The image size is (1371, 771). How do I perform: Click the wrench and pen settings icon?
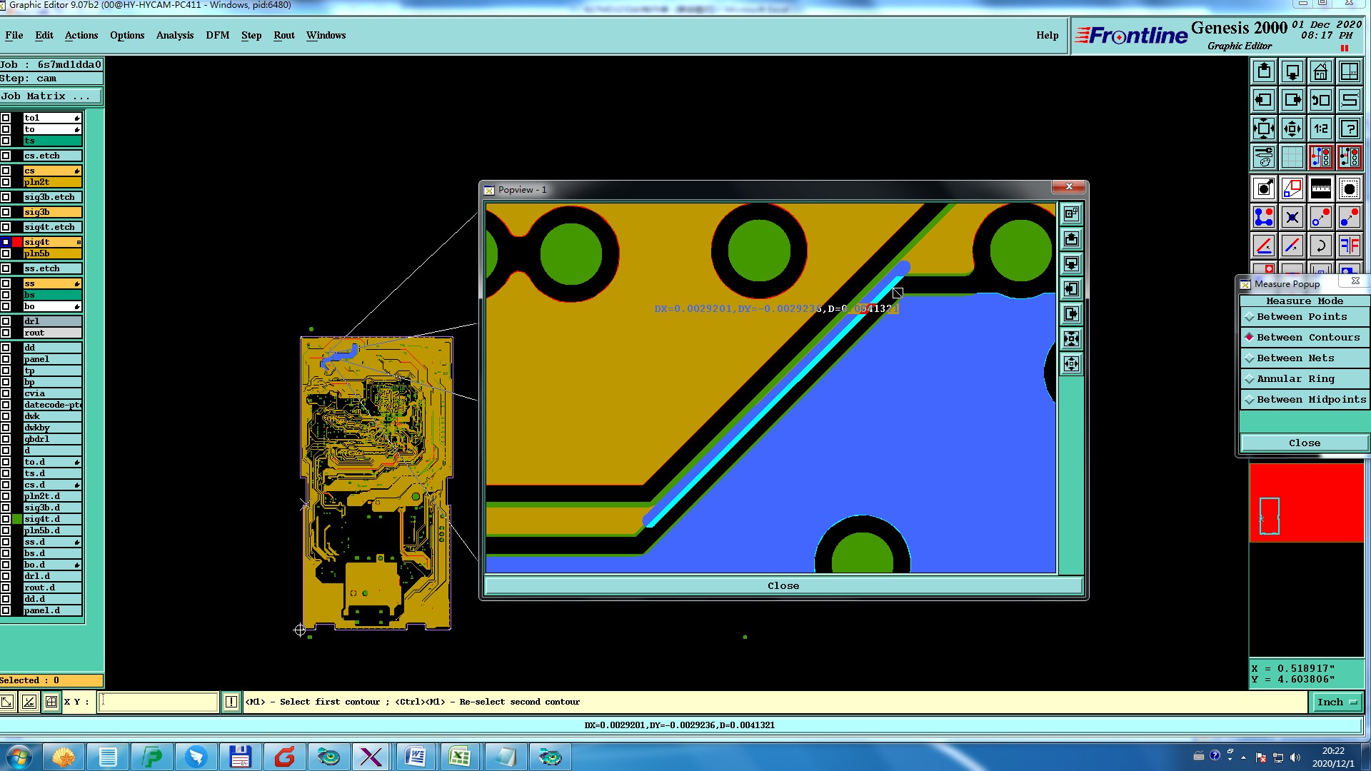(1263, 156)
